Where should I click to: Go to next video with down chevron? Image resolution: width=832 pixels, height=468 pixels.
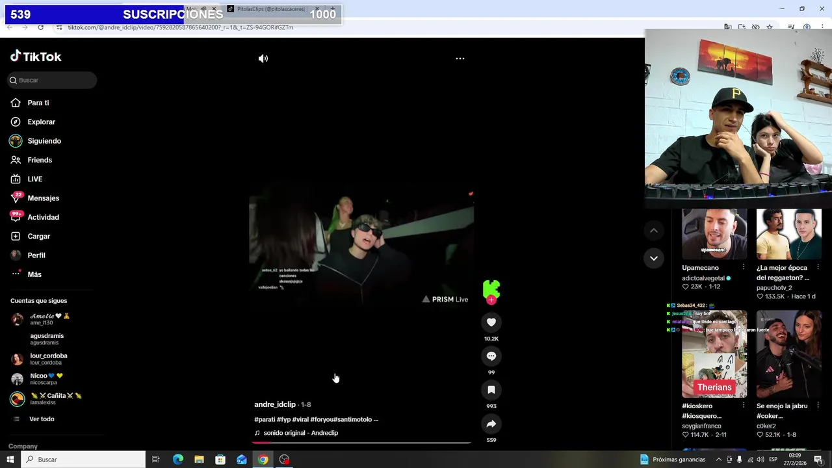pos(654,258)
